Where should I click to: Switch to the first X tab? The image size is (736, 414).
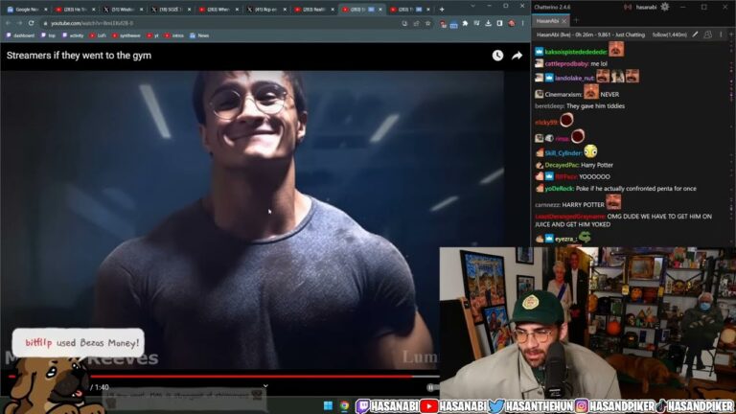coord(124,9)
